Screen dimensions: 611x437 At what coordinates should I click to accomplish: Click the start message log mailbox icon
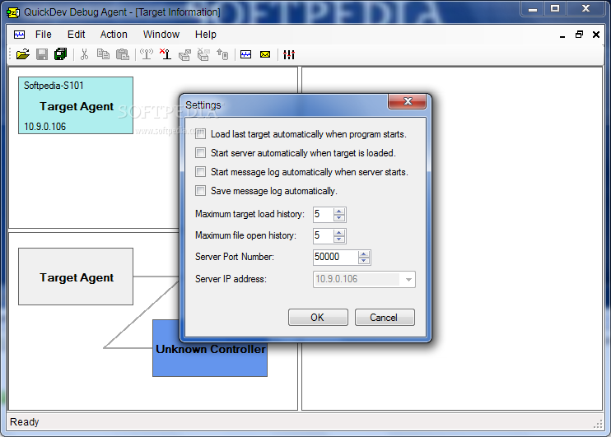[184, 54]
